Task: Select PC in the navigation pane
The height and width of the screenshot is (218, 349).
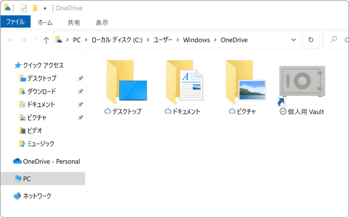Action: tap(43, 179)
